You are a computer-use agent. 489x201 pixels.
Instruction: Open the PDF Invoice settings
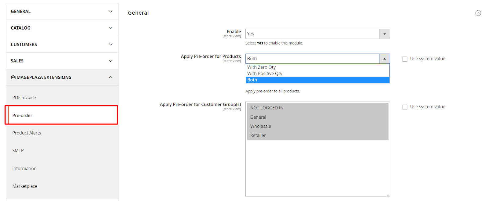point(24,98)
